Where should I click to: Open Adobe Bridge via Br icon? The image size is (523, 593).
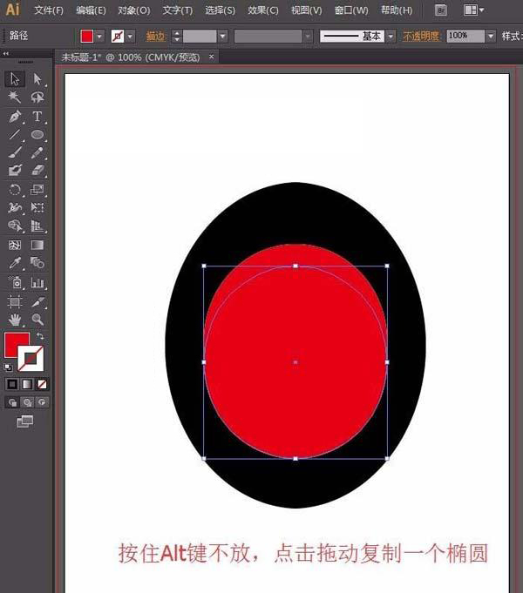click(440, 10)
